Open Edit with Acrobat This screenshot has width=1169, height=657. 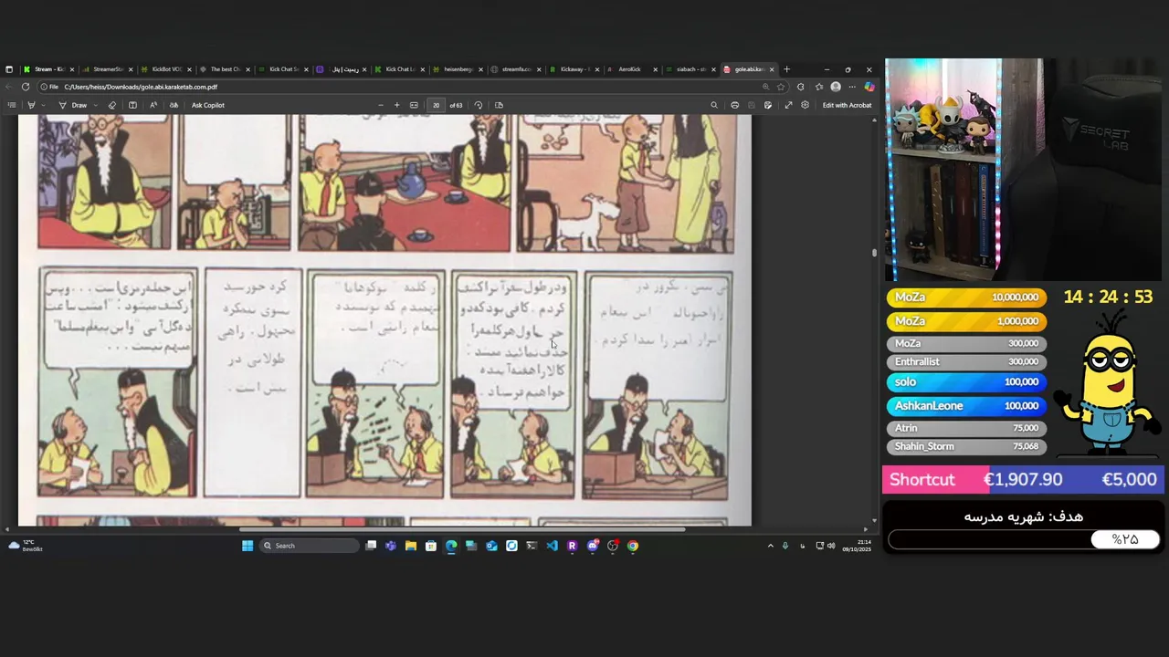847,105
